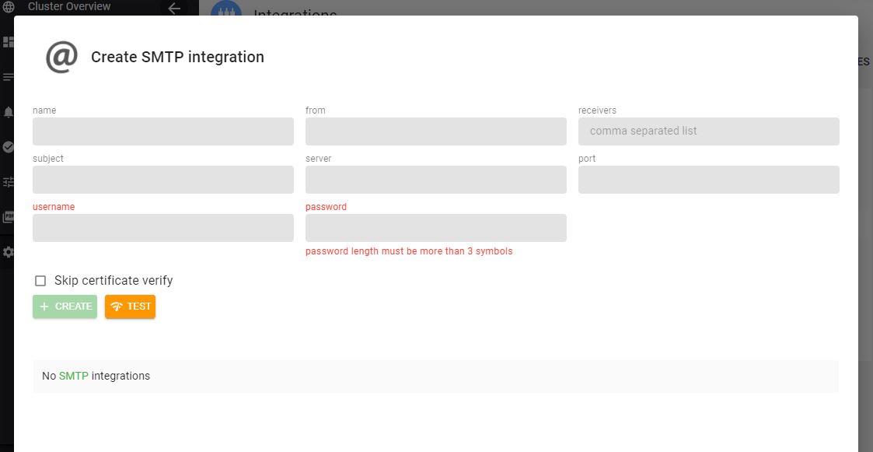
Task: Select the subject input field
Action: point(162,180)
